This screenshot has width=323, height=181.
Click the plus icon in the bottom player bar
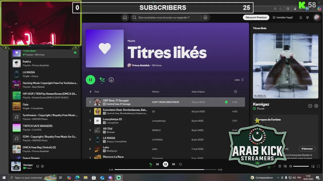point(42,166)
